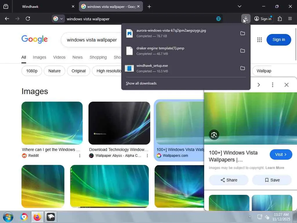297x223 pixels.
Task: Open the Windows Start menu
Action: (8, 217)
